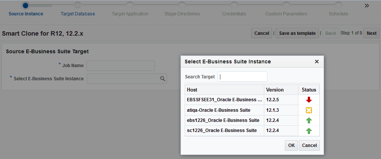Click Save as template
The width and height of the screenshot is (381, 159).
point(297,33)
